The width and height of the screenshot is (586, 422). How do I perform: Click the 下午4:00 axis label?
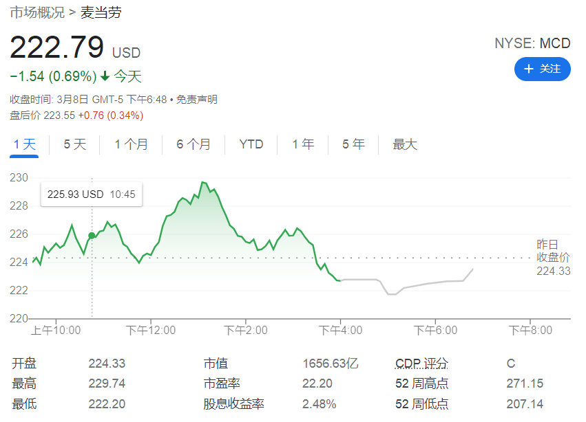[340, 330]
